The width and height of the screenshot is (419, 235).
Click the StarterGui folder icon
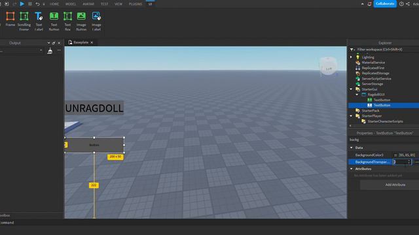[358, 89]
